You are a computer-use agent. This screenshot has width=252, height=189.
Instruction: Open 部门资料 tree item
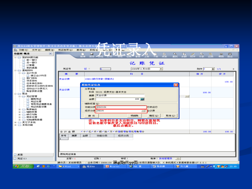(x=32, y=78)
